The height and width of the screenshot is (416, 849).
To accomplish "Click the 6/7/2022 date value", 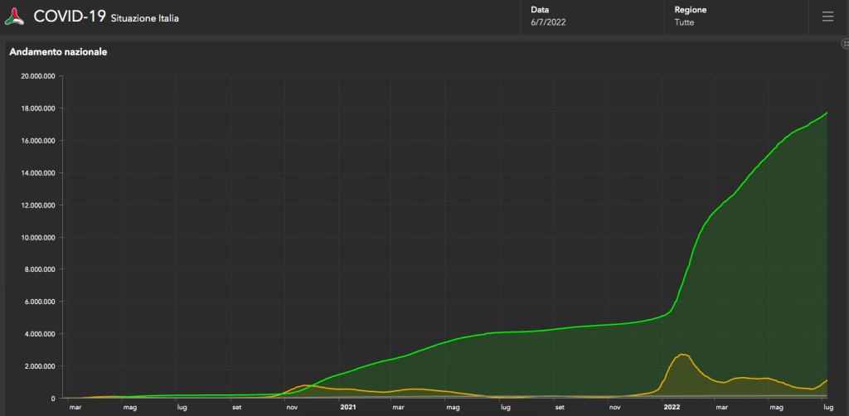I will (548, 22).
